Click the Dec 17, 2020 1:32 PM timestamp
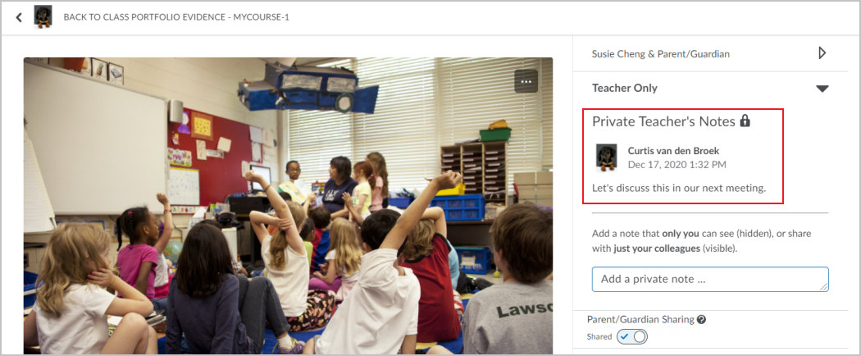 click(677, 164)
